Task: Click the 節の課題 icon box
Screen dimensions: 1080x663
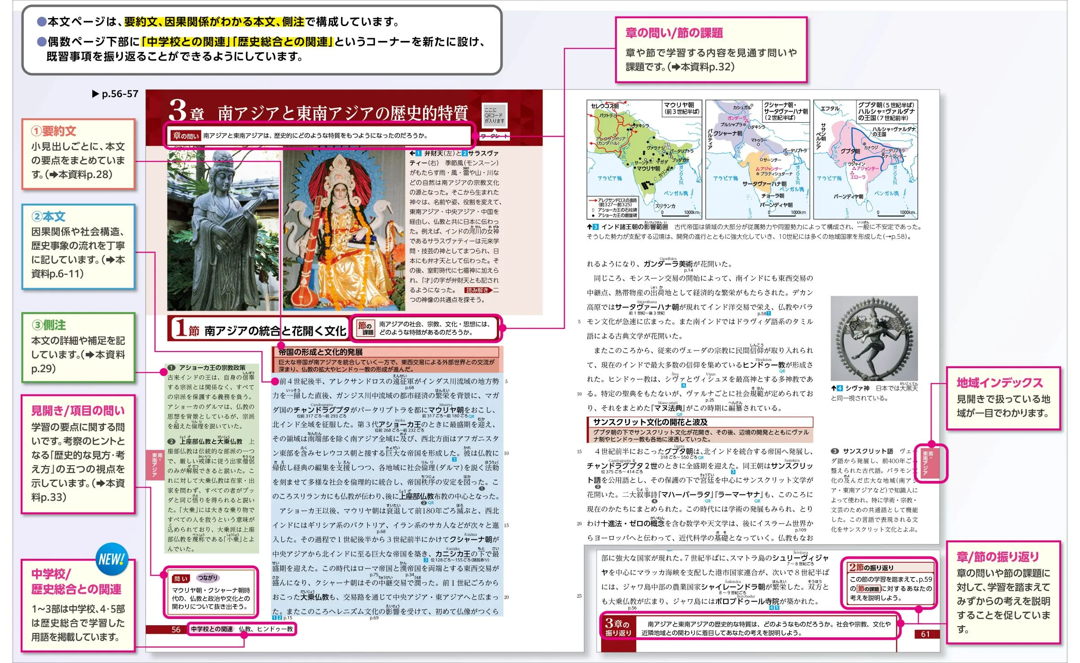Action: [365, 328]
